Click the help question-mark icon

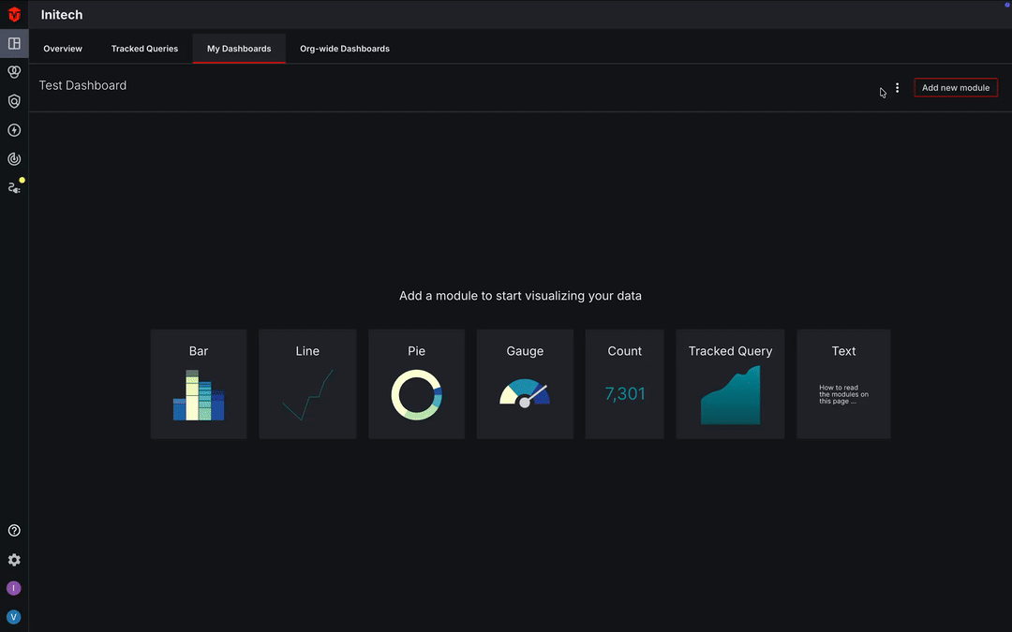tap(13, 529)
